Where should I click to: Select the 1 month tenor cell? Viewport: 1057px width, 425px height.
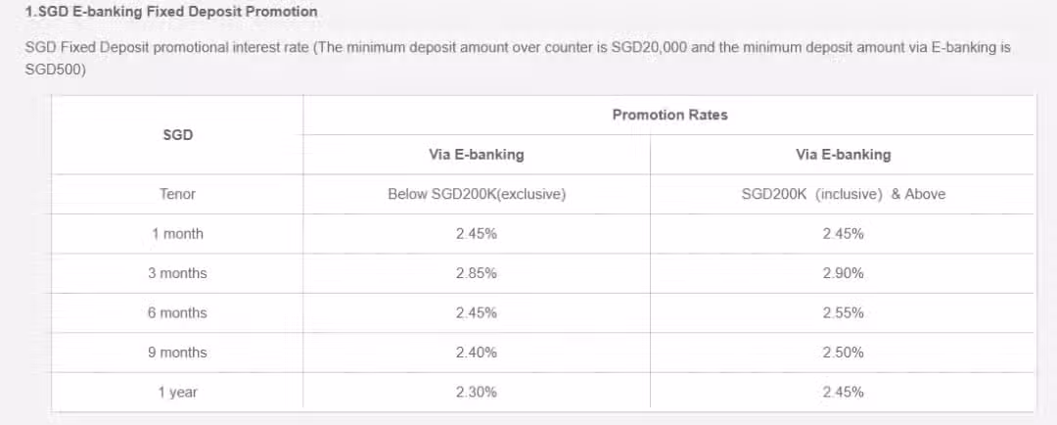(177, 234)
